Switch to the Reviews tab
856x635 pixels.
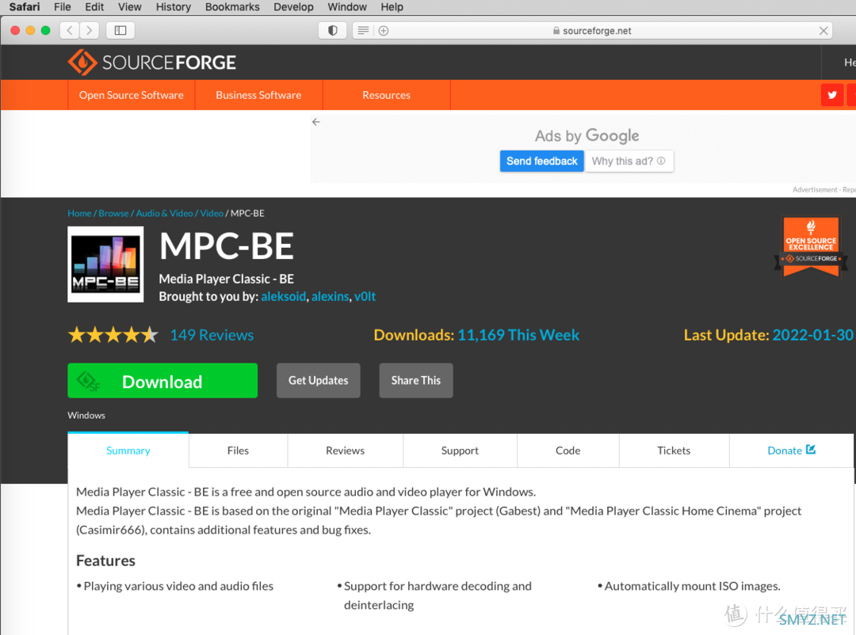[x=345, y=451]
